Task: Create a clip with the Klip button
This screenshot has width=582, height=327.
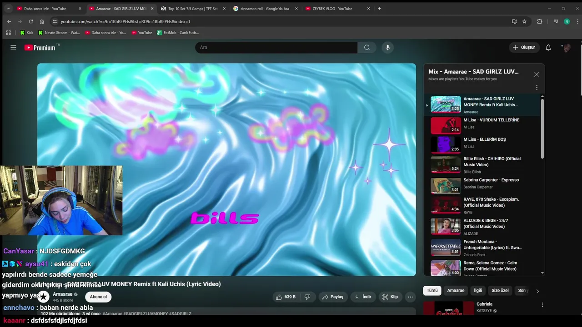Action: click(390, 297)
